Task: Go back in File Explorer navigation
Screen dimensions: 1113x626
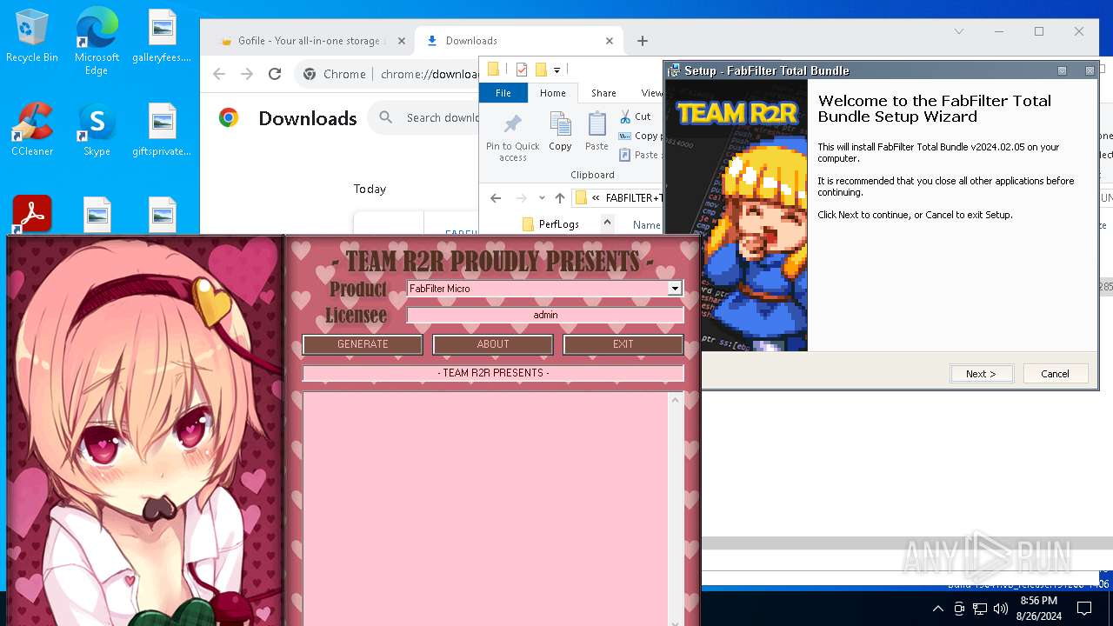Action: tap(496, 198)
